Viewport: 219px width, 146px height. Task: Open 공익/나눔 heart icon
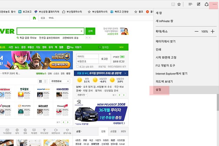(67, 131)
